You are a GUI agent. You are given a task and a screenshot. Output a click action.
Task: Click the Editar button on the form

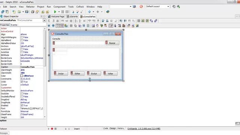click(77, 73)
